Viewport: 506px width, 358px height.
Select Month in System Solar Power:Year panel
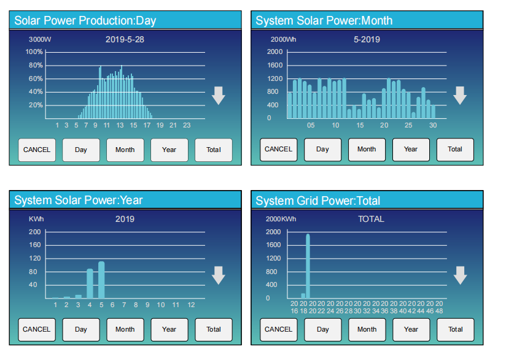pyautogui.click(x=125, y=329)
